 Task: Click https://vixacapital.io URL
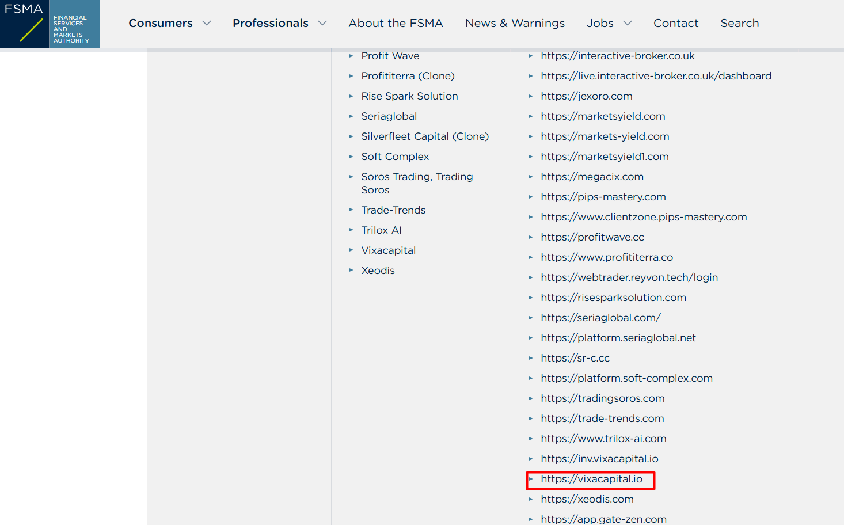[x=591, y=479]
